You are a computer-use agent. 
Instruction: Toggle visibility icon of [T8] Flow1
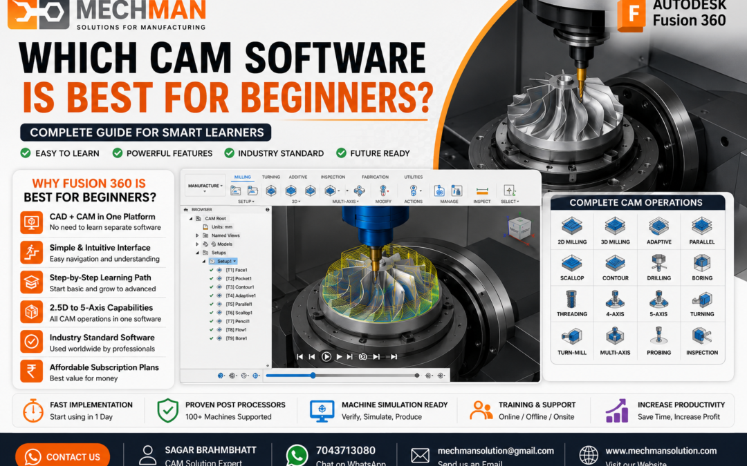tap(219, 329)
